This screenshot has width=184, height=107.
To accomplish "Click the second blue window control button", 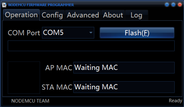I will tap(173, 5).
